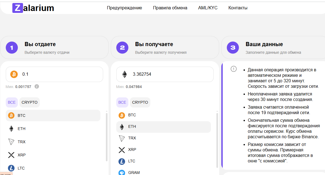
Task: Go to the AML/KYC page
Action: point(208,8)
